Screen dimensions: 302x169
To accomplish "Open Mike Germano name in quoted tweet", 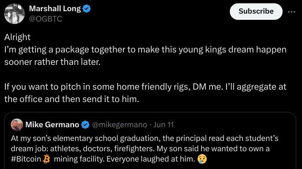I will (x=52, y=124).
